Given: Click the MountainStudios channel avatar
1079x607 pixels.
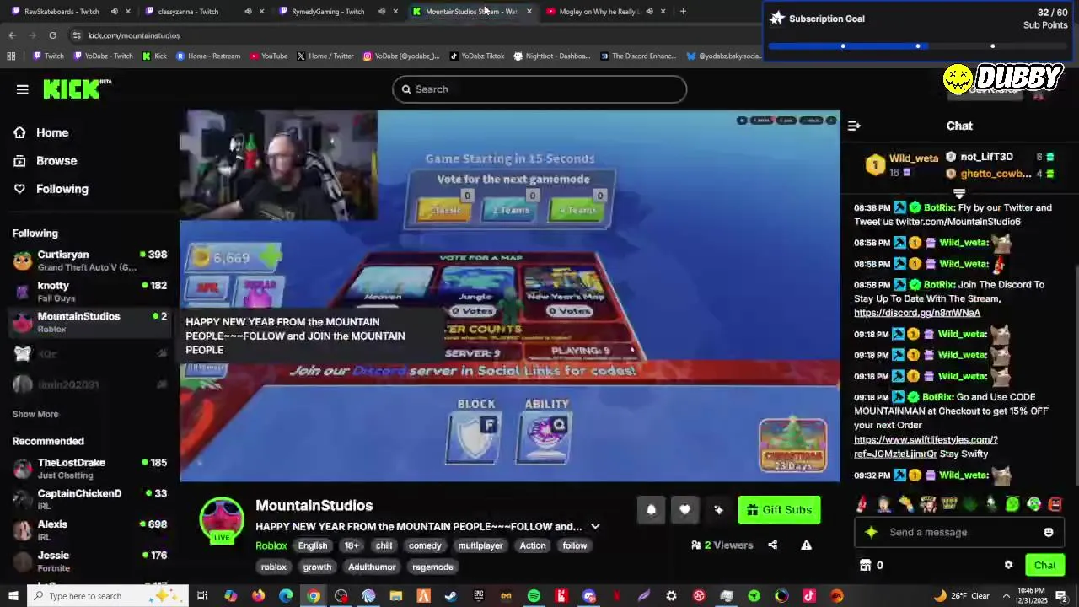Looking at the screenshot, I should tap(222, 519).
